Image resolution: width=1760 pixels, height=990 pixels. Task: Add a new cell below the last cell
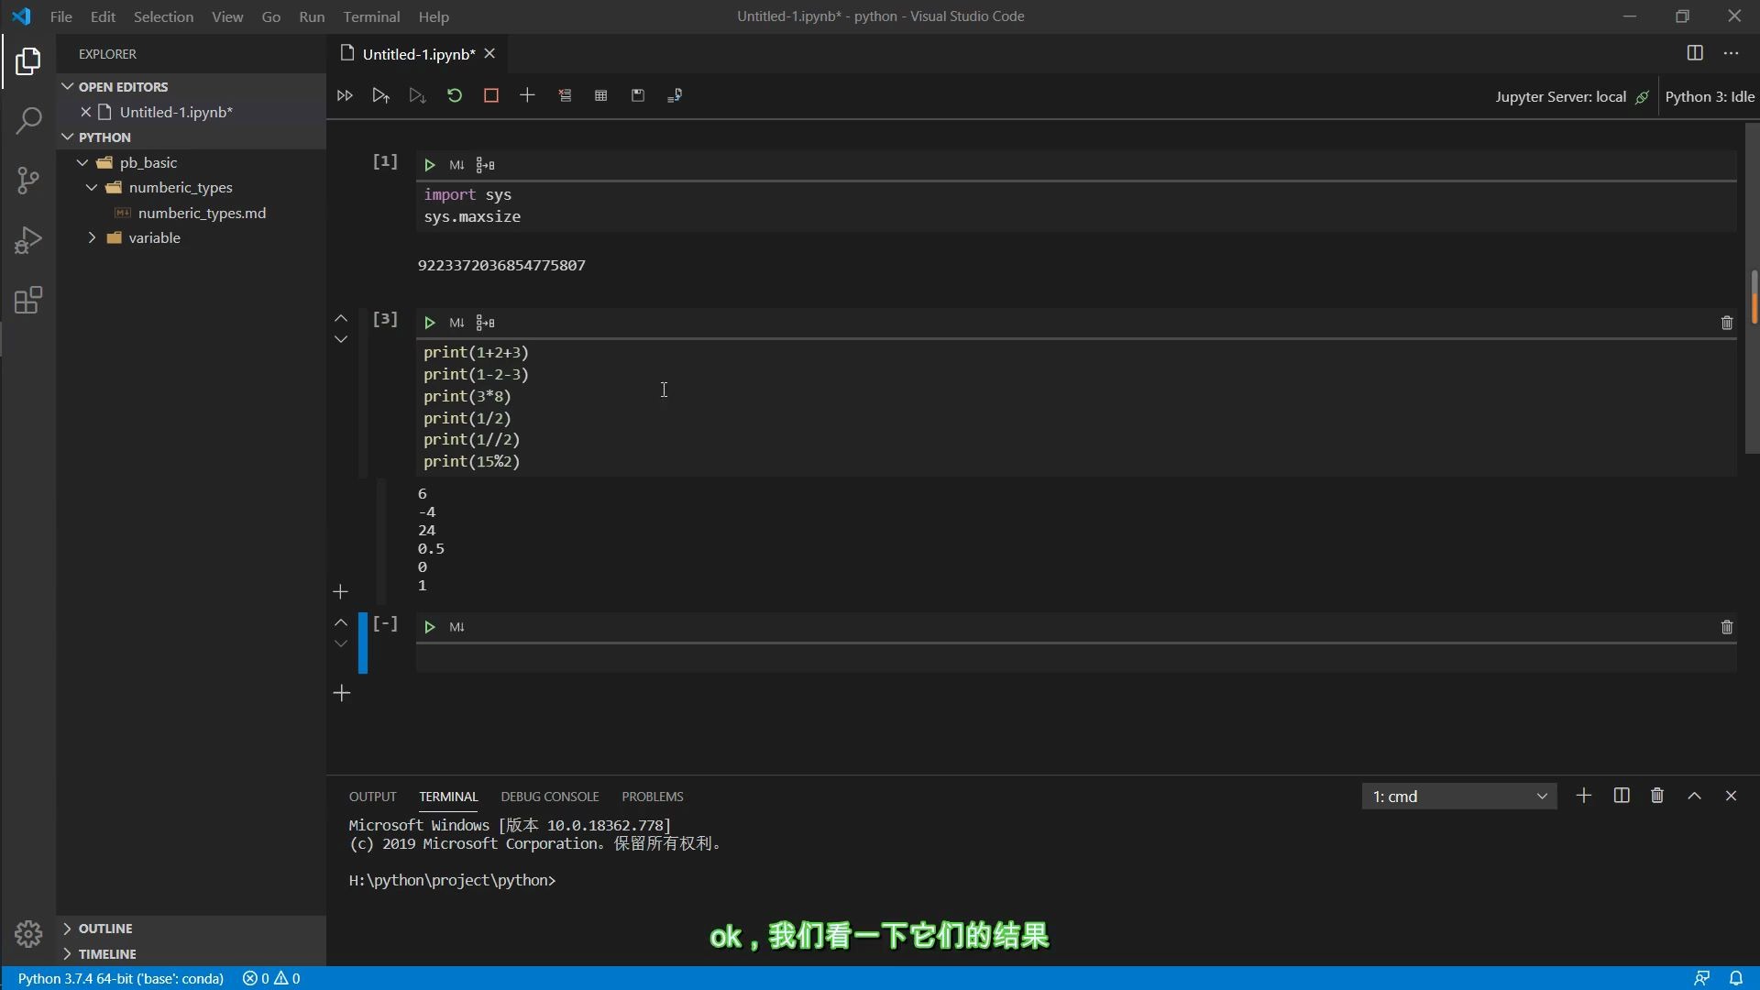click(340, 694)
